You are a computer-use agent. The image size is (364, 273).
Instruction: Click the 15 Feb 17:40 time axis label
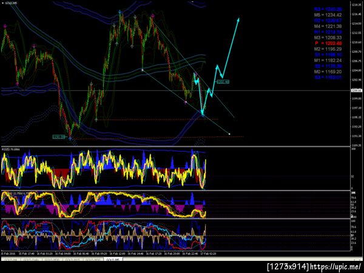point(27,254)
